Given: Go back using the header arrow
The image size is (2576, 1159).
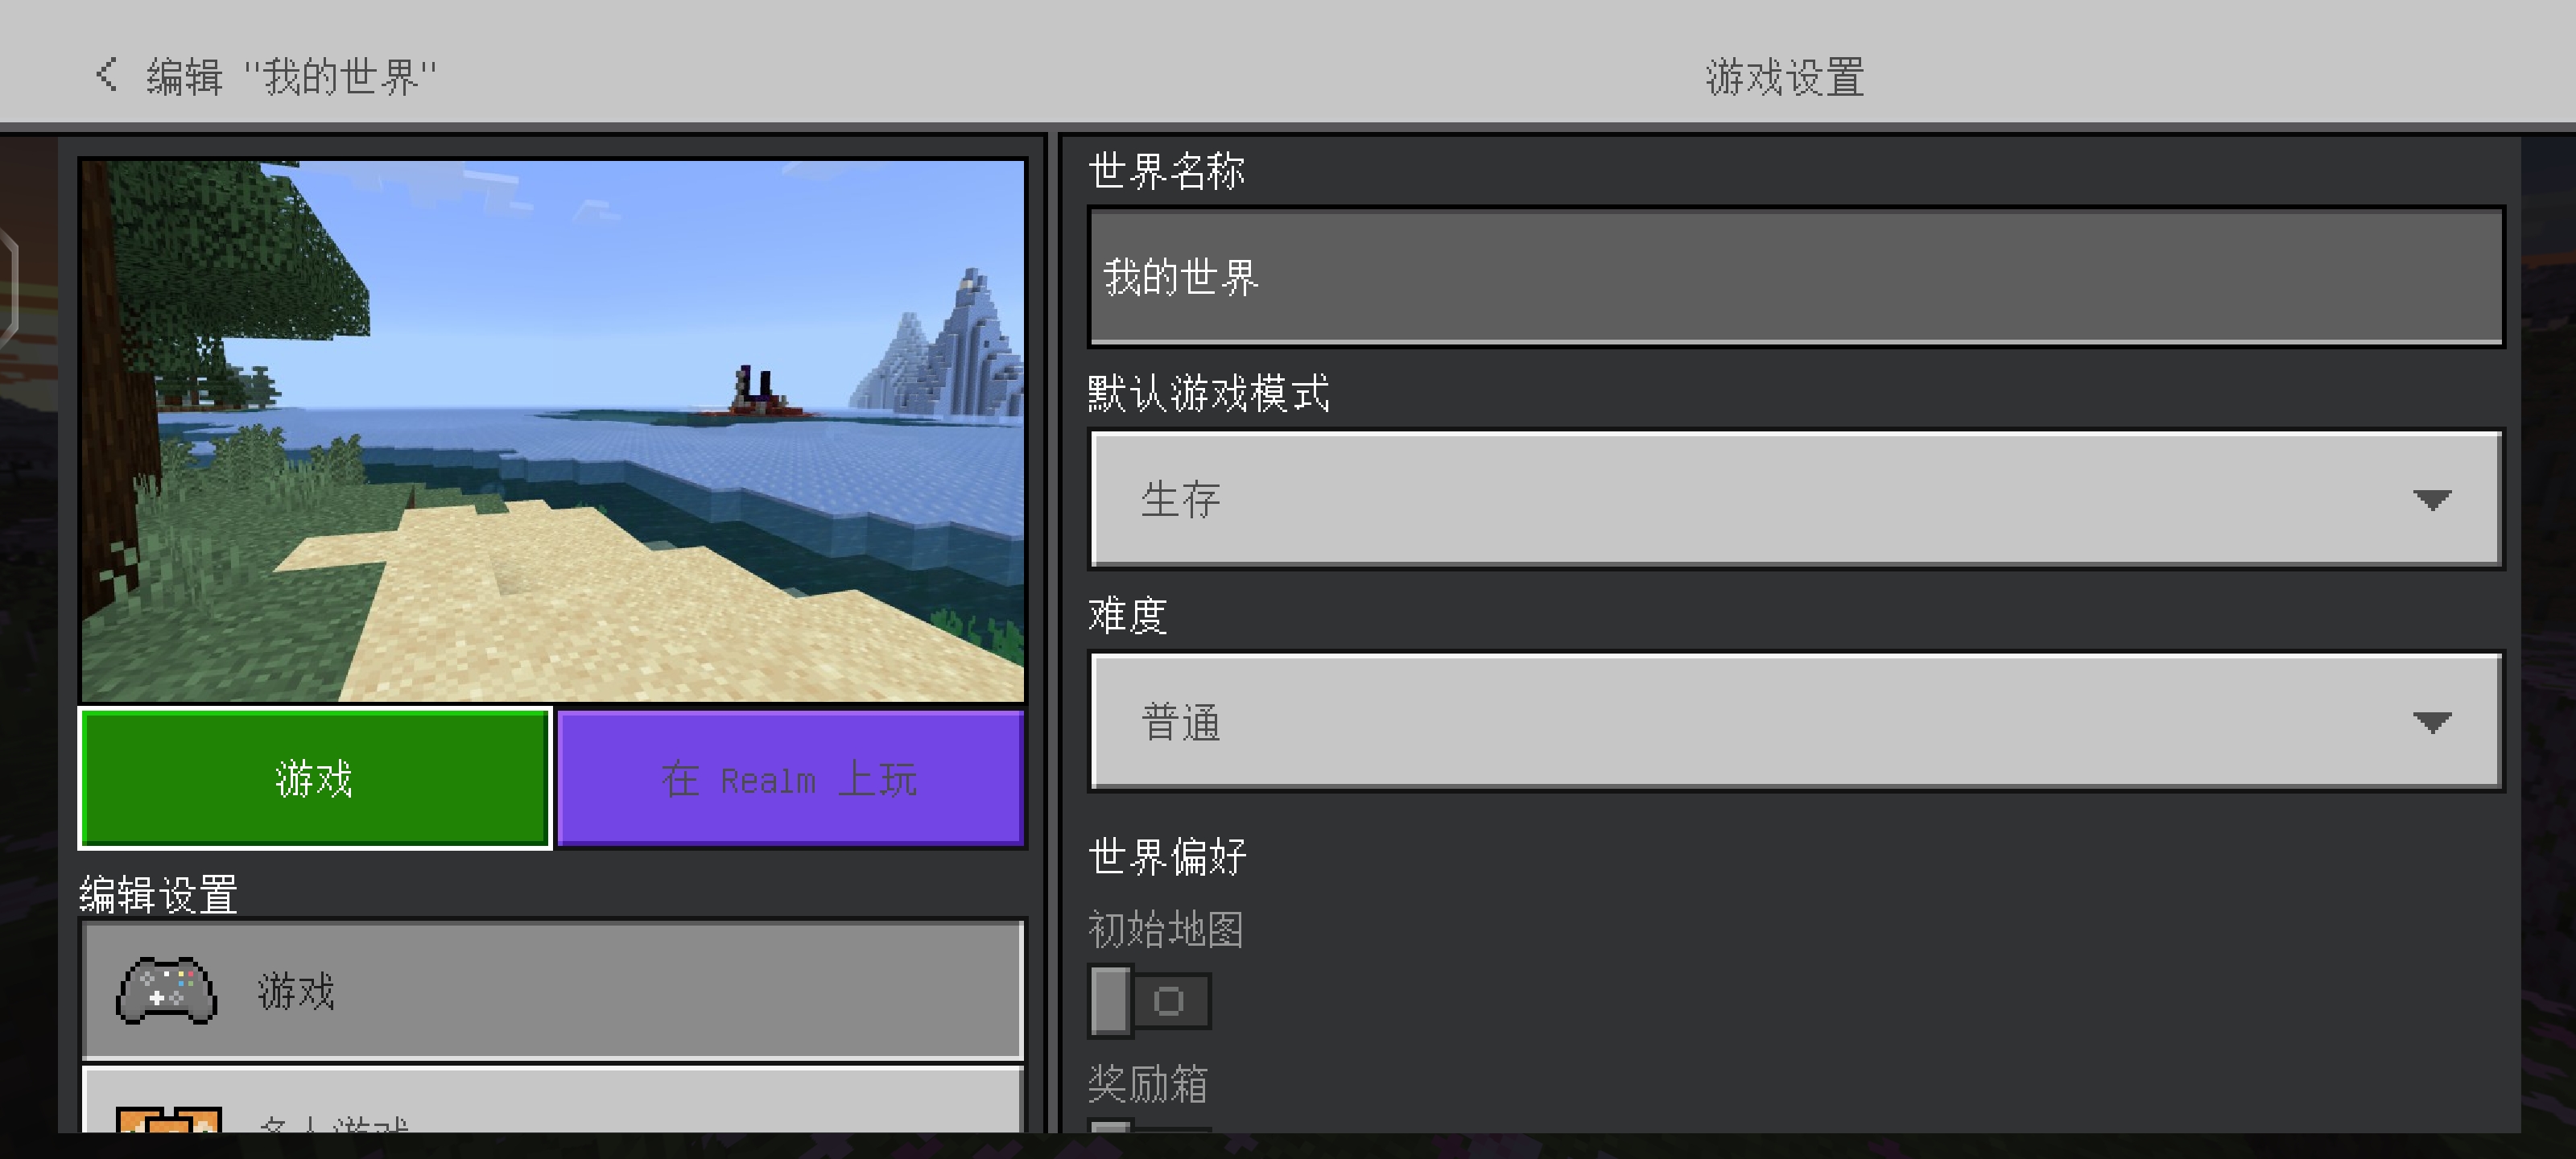Looking at the screenshot, I should pos(106,75).
